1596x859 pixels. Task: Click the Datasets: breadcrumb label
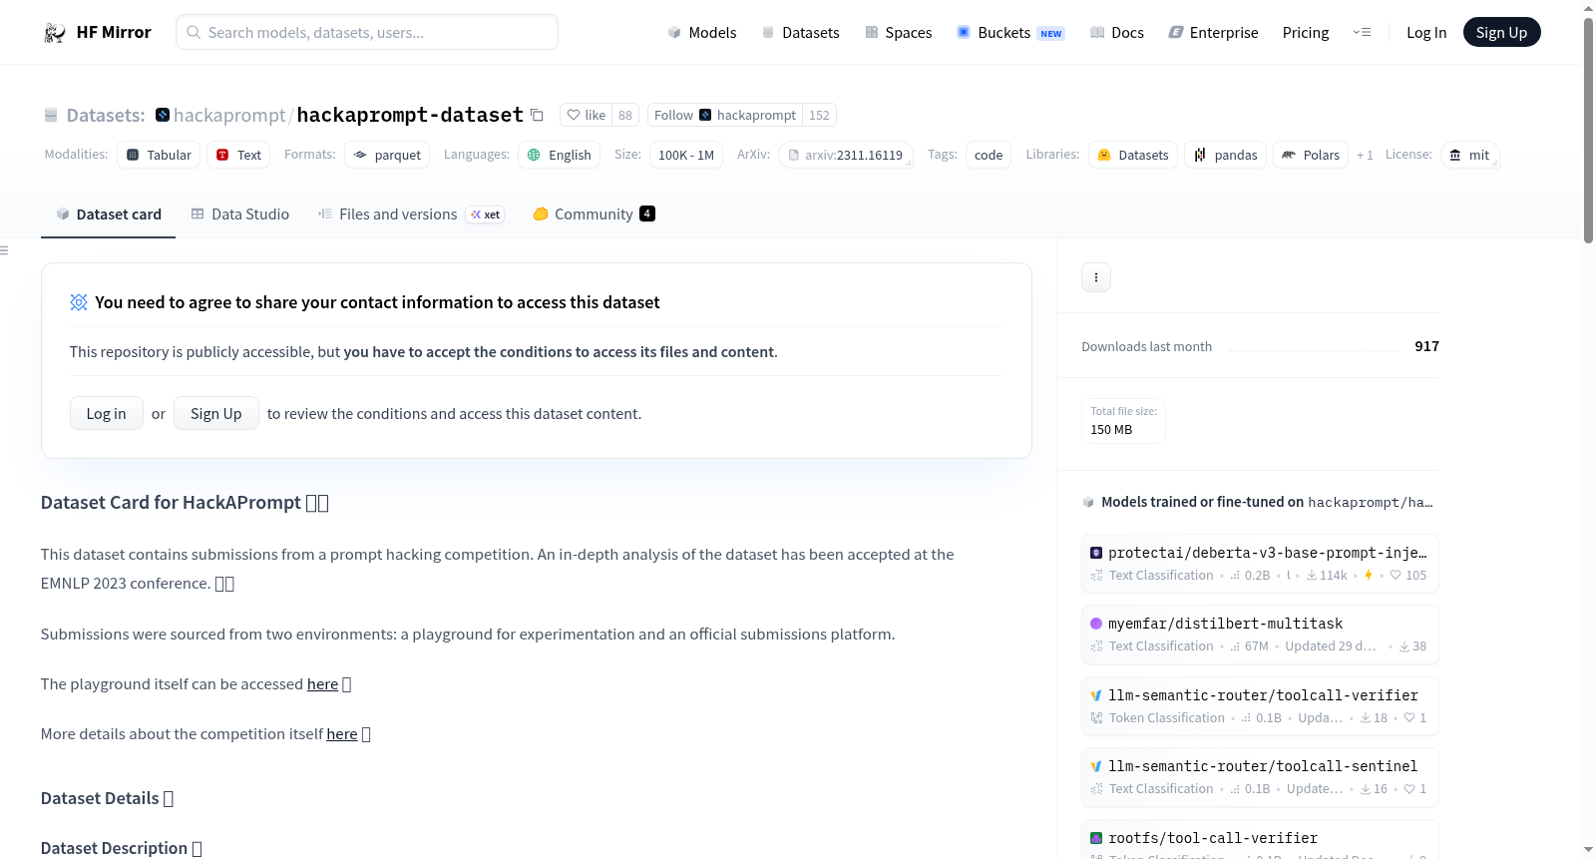[106, 115]
